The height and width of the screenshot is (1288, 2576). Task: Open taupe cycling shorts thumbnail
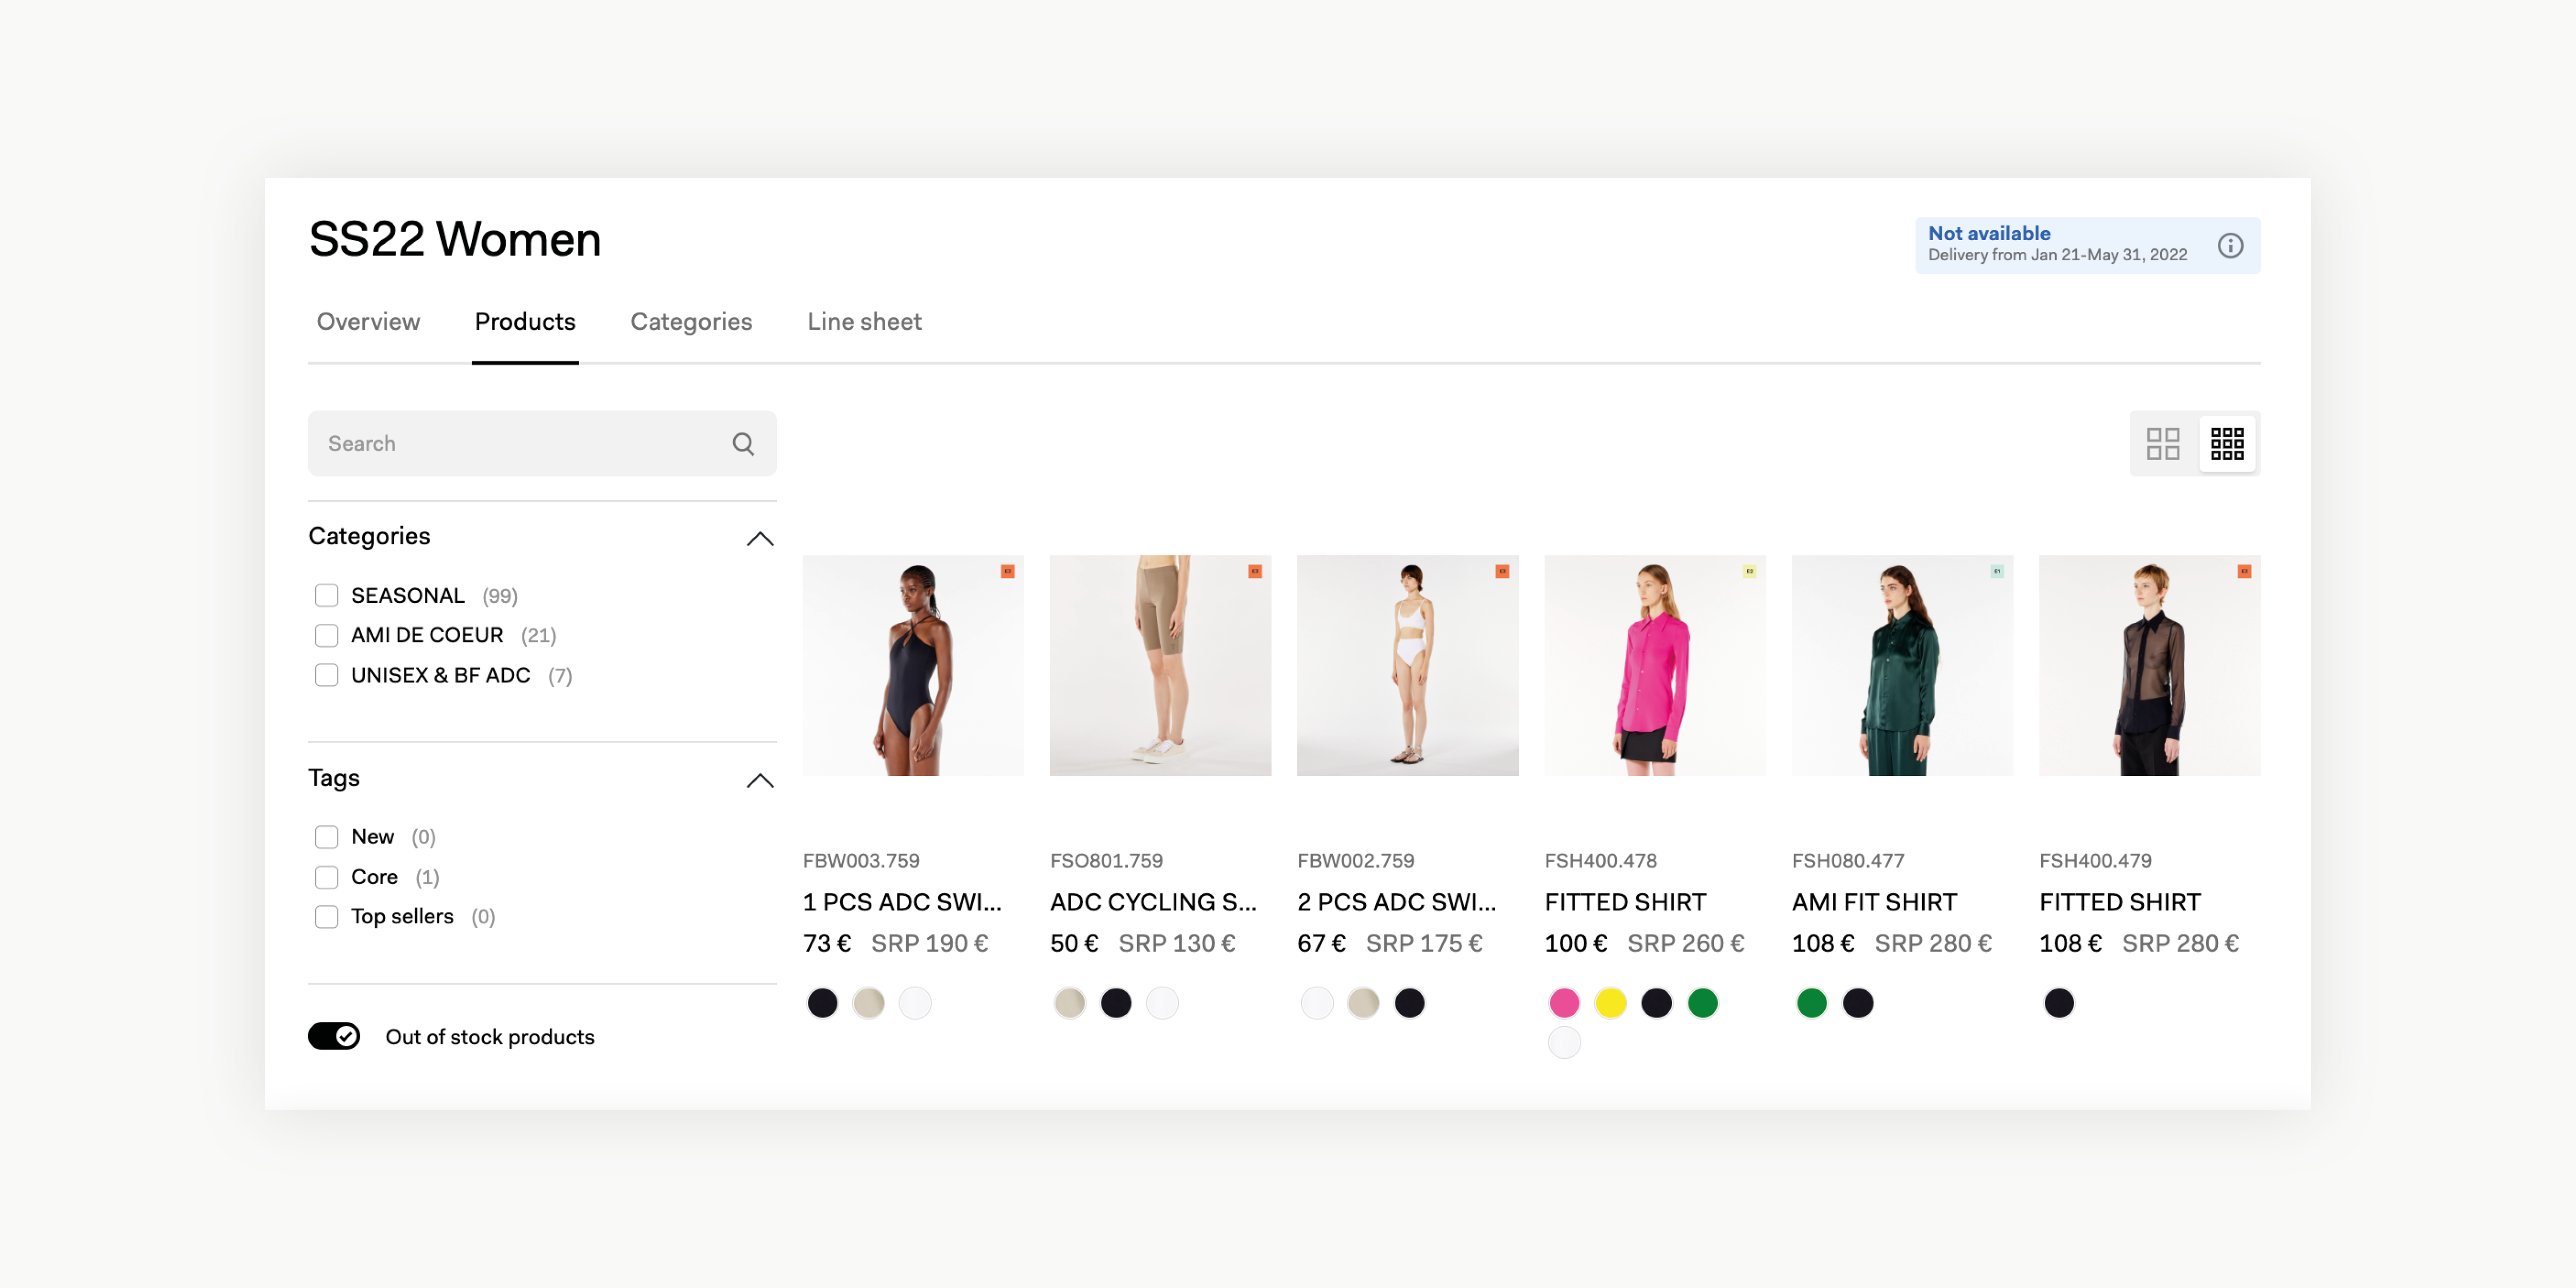click(x=1160, y=665)
